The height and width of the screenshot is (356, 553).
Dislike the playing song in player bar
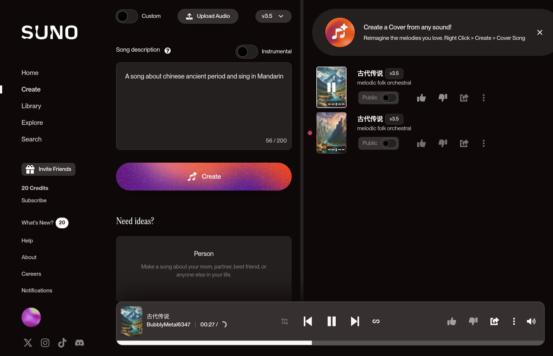pyautogui.click(x=473, y=321)
